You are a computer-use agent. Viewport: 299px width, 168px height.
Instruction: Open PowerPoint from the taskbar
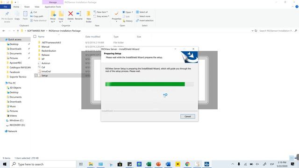[158, 164]
